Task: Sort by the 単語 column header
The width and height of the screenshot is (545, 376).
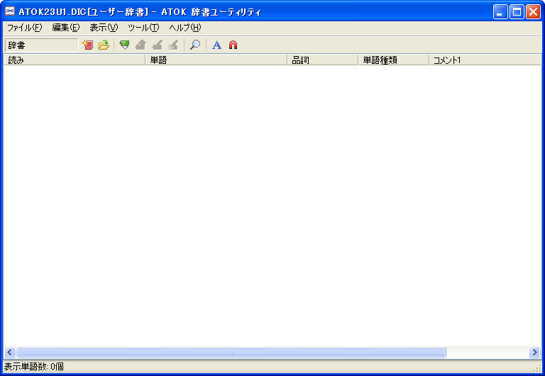Action: (x=216, y=60)
